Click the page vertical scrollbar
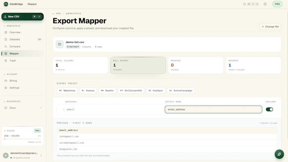The width and height of the screenshot is (288, 162). click(287, 75)
